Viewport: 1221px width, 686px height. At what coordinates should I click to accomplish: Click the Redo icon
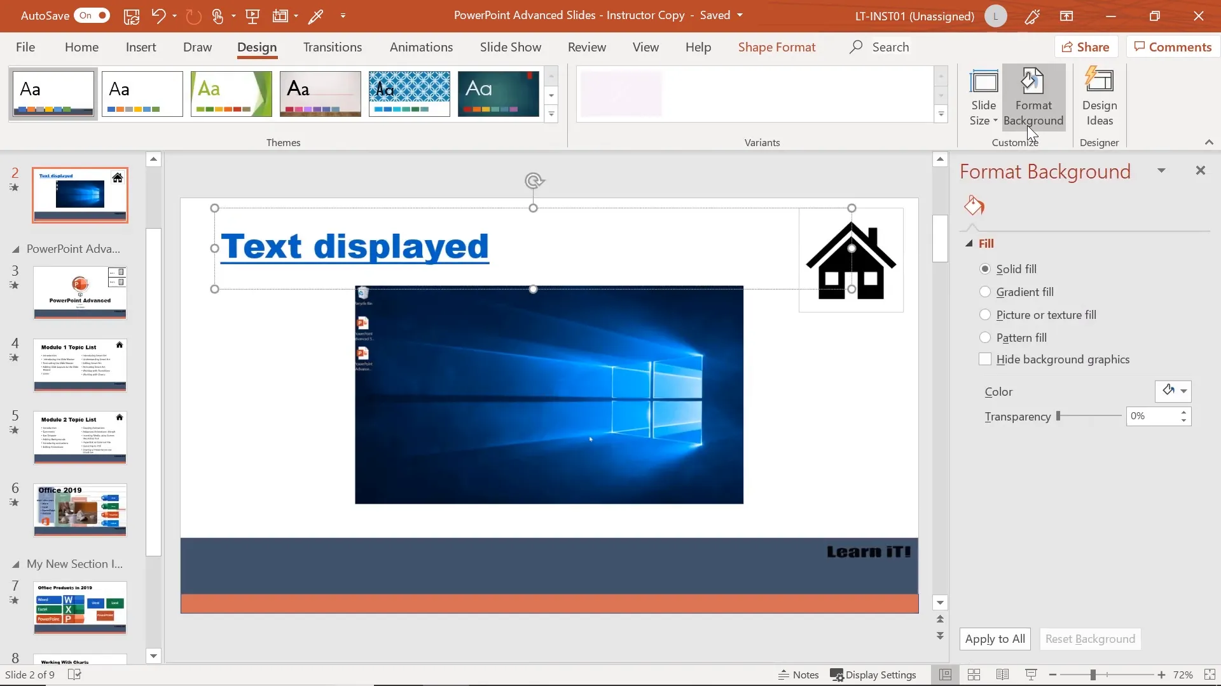click(x=193, y=16)
